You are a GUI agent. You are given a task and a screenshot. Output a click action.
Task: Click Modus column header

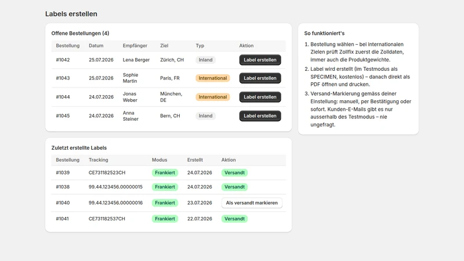(159, 160)
